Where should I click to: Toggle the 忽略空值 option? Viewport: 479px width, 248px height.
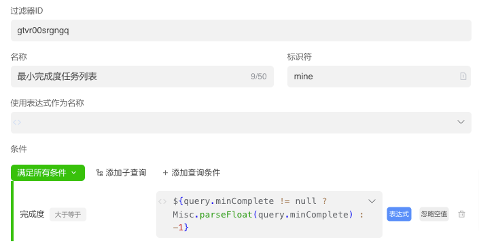(x=433, y=214)
